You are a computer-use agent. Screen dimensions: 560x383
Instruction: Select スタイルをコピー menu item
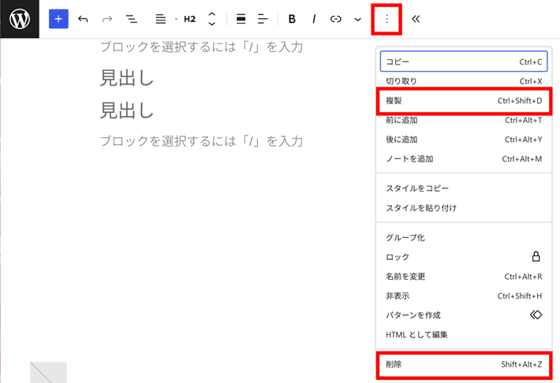464,188
